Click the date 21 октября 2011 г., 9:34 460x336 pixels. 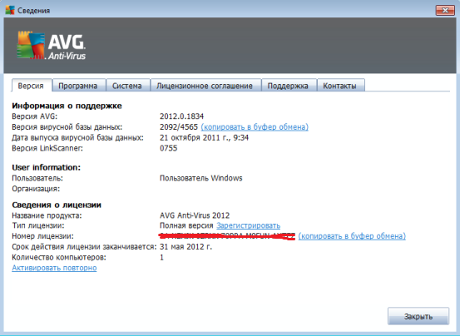[204, 137]
